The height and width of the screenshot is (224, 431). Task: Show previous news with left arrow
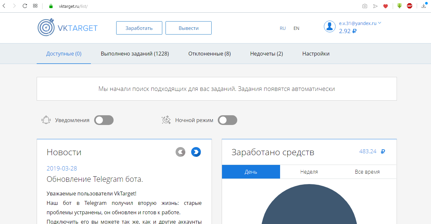180,152
